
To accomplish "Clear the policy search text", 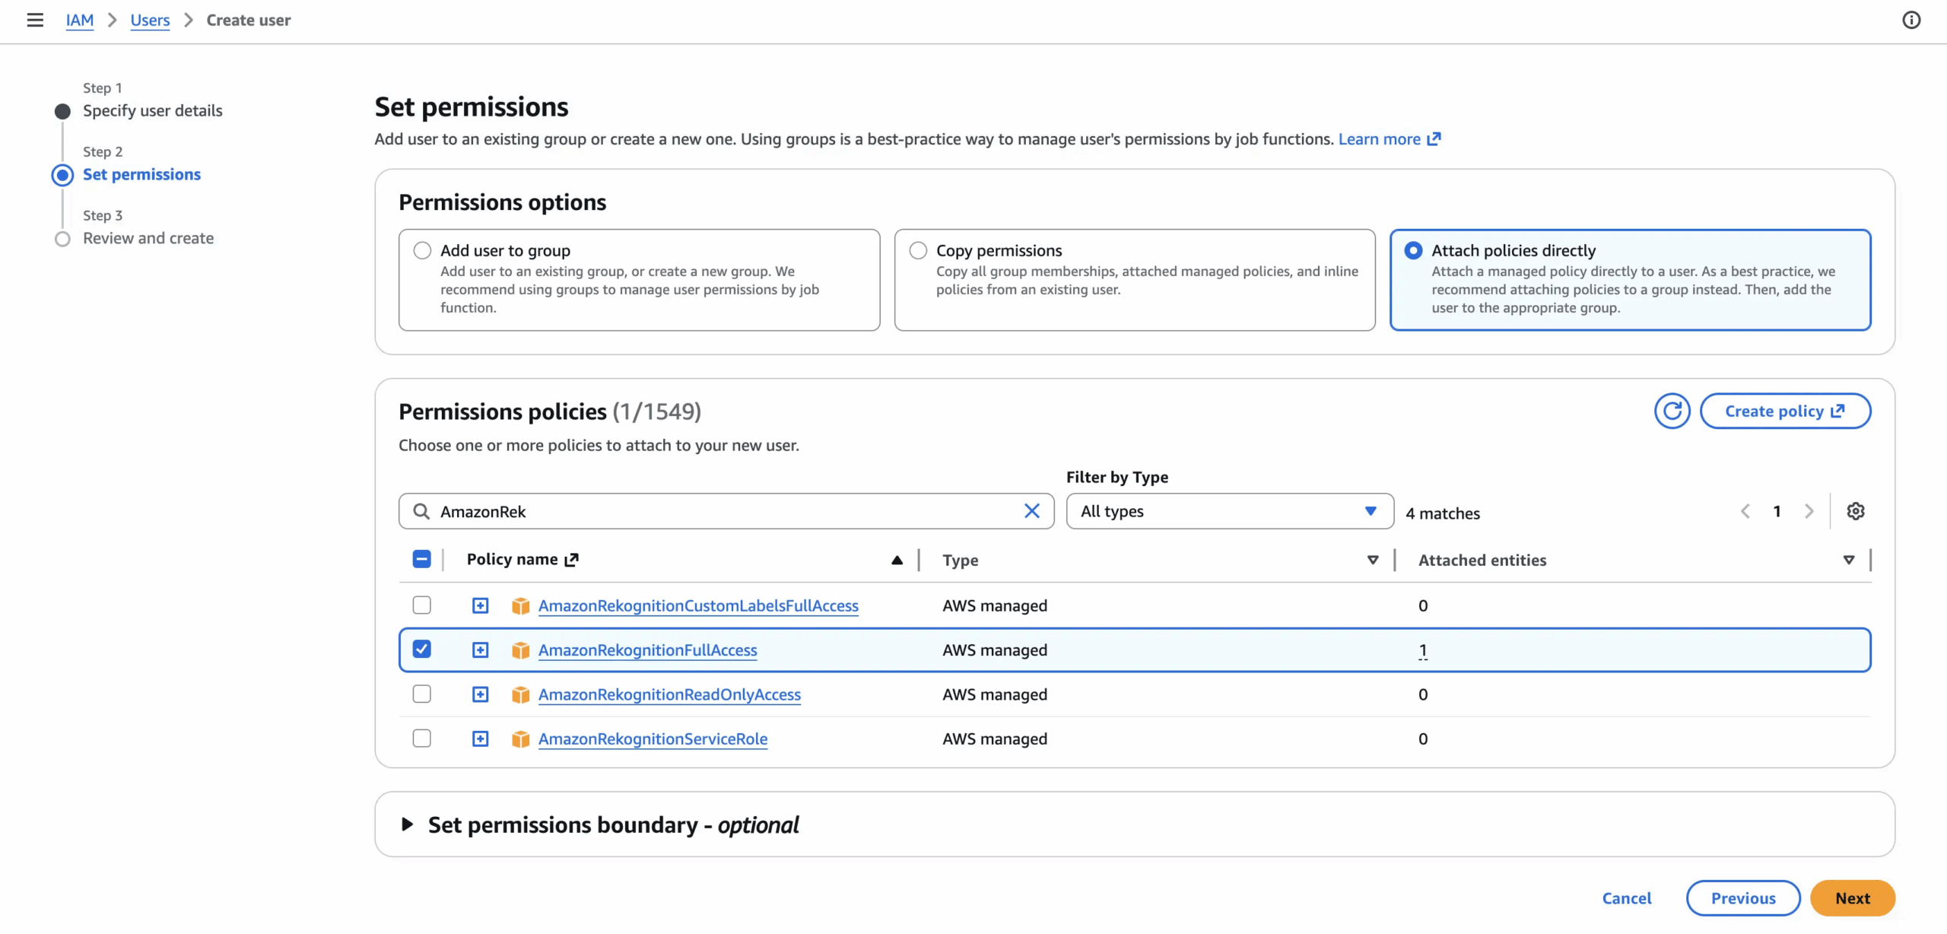I will 1031,511.
